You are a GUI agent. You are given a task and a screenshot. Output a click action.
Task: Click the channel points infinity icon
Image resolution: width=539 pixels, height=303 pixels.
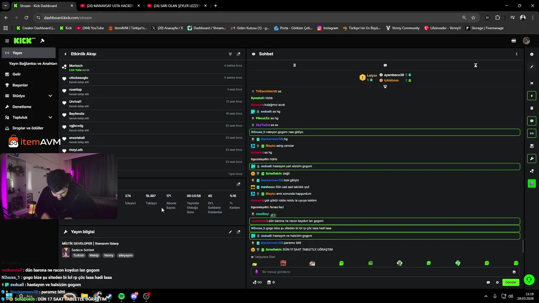257,282
